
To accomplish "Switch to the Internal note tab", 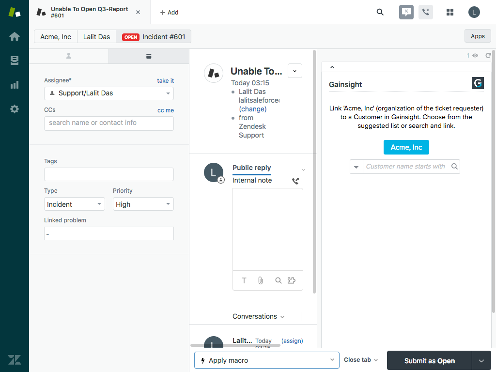I will click(x=252, y=180).
